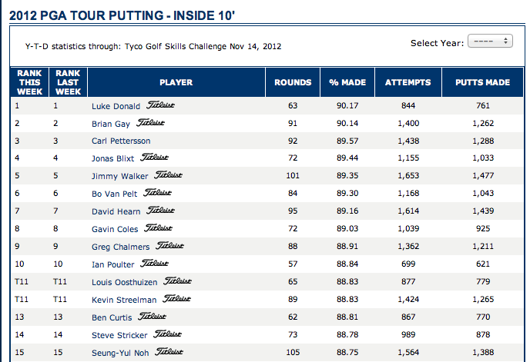This screenshot has width=530, height=362.
Task: Sort by Rounds column header
Action: point(293,82)
